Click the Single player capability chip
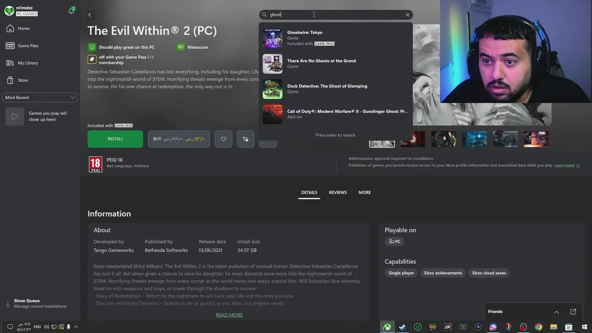 point(401,273)
